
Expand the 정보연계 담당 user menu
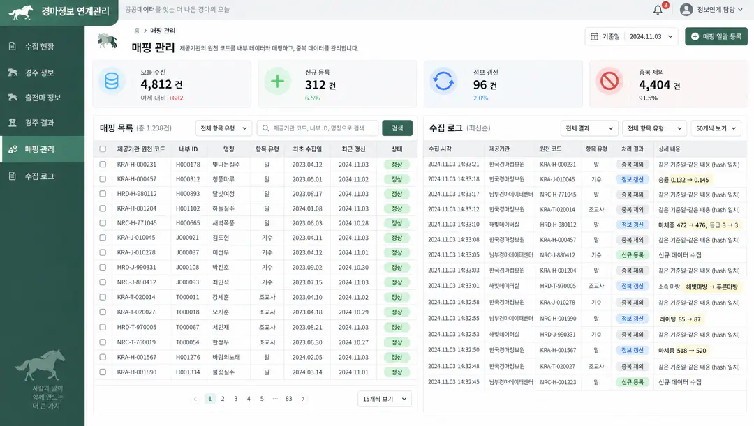click(711, 10)
